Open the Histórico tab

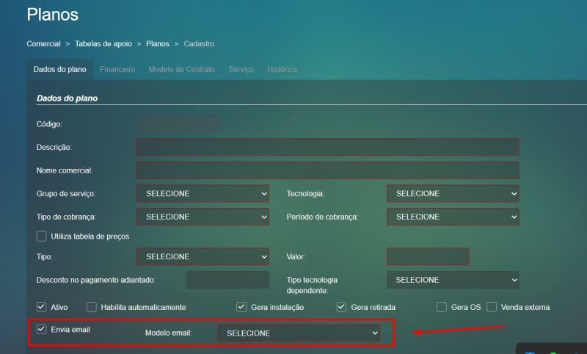[282, 69]
